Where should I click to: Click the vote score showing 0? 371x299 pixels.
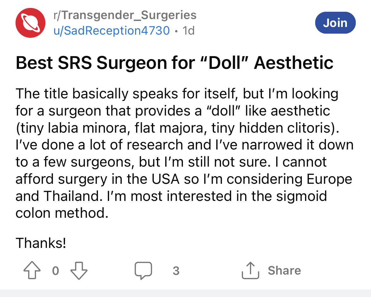55,271
